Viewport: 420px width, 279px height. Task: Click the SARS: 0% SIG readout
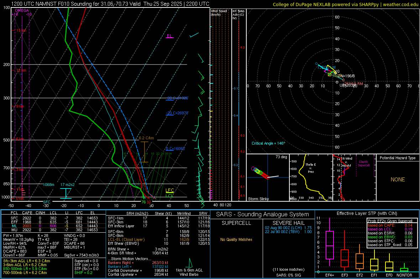(x=288, y=275)
